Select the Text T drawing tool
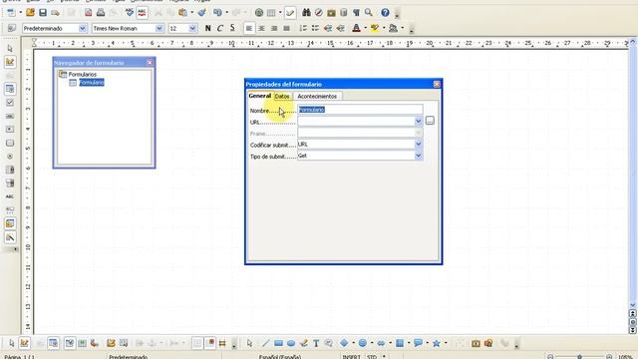Screen dimensions: 638x359 [x=316, y=343]
